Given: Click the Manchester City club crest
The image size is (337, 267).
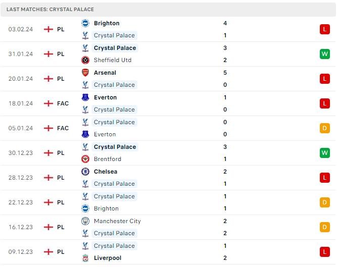Looking at the screenshot, I should (x=85, y=221).
